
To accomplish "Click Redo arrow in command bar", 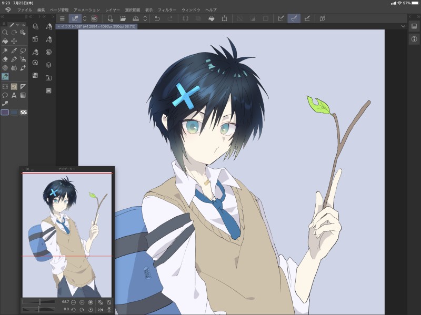I will [x=170, y=18].
